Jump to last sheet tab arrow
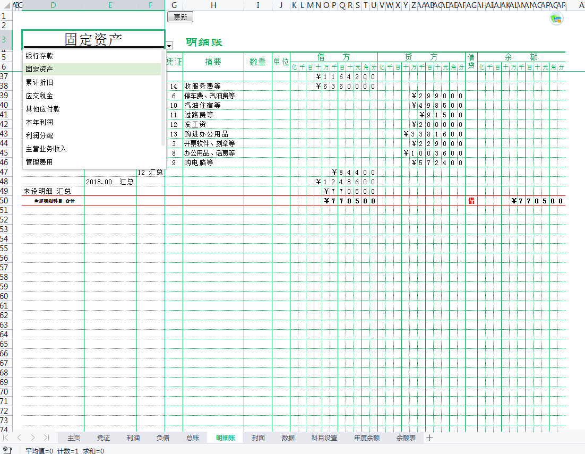 click(46, 438)
